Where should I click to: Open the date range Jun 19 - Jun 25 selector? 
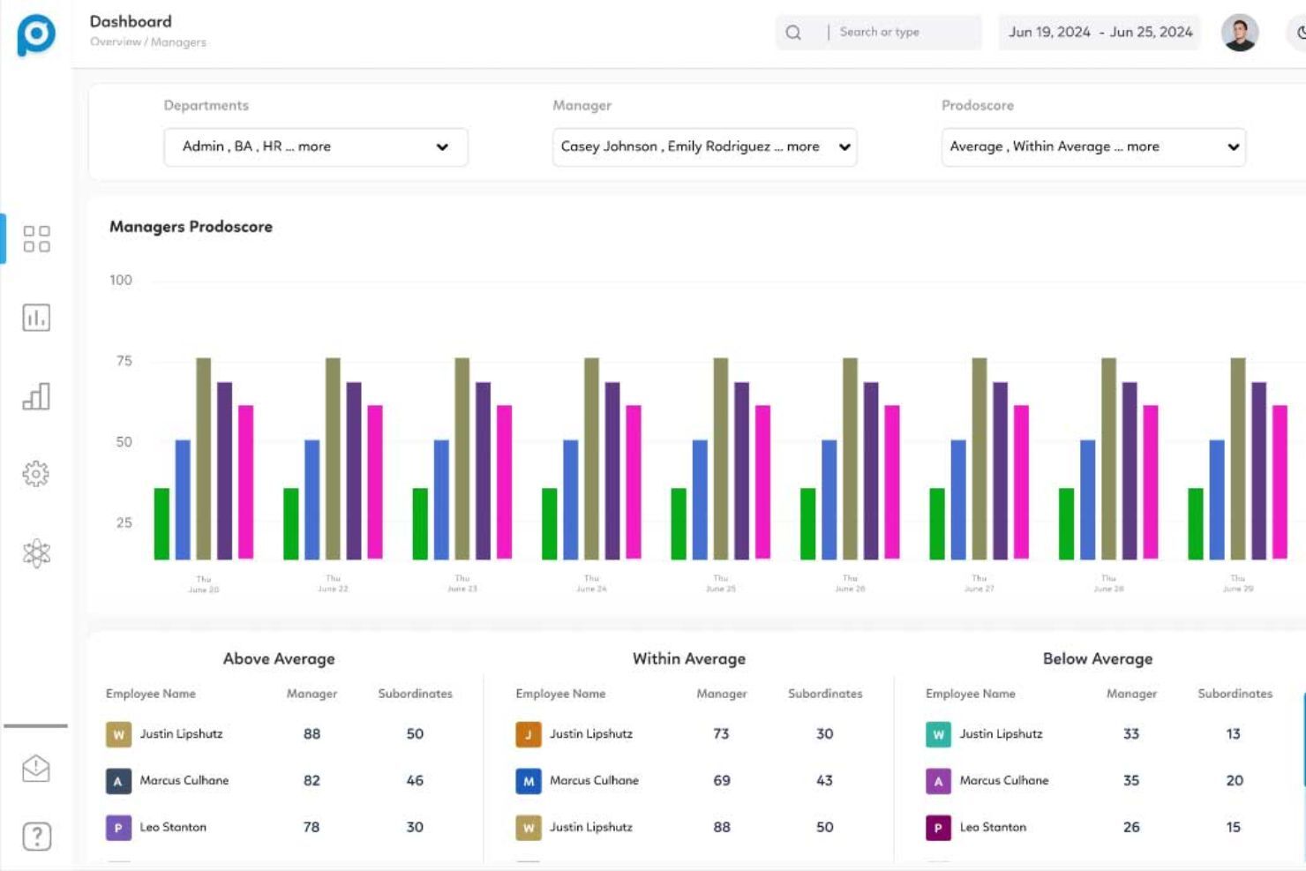1099,32
